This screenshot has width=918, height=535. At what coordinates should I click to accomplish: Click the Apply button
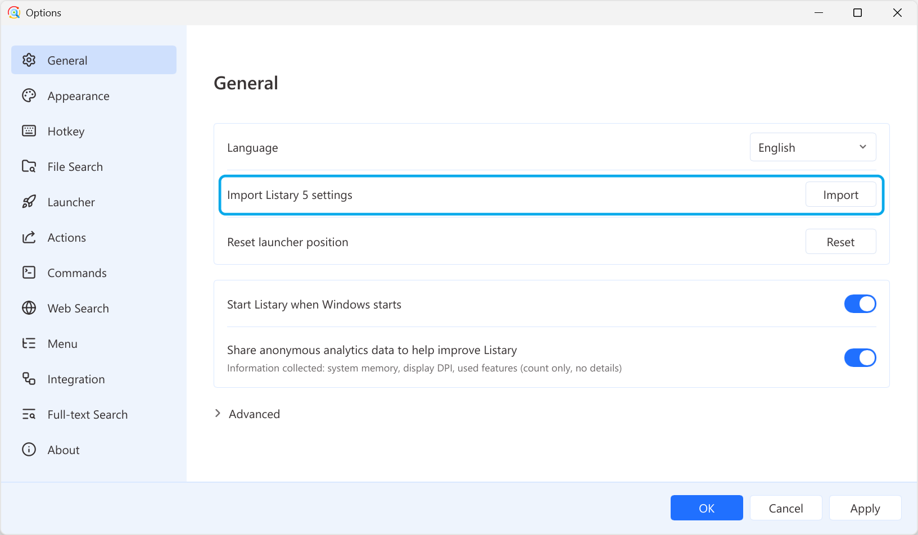point(865,508)
